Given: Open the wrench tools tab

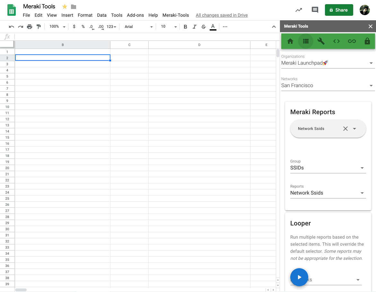Looking at the screenshot, I should point(321,41).
